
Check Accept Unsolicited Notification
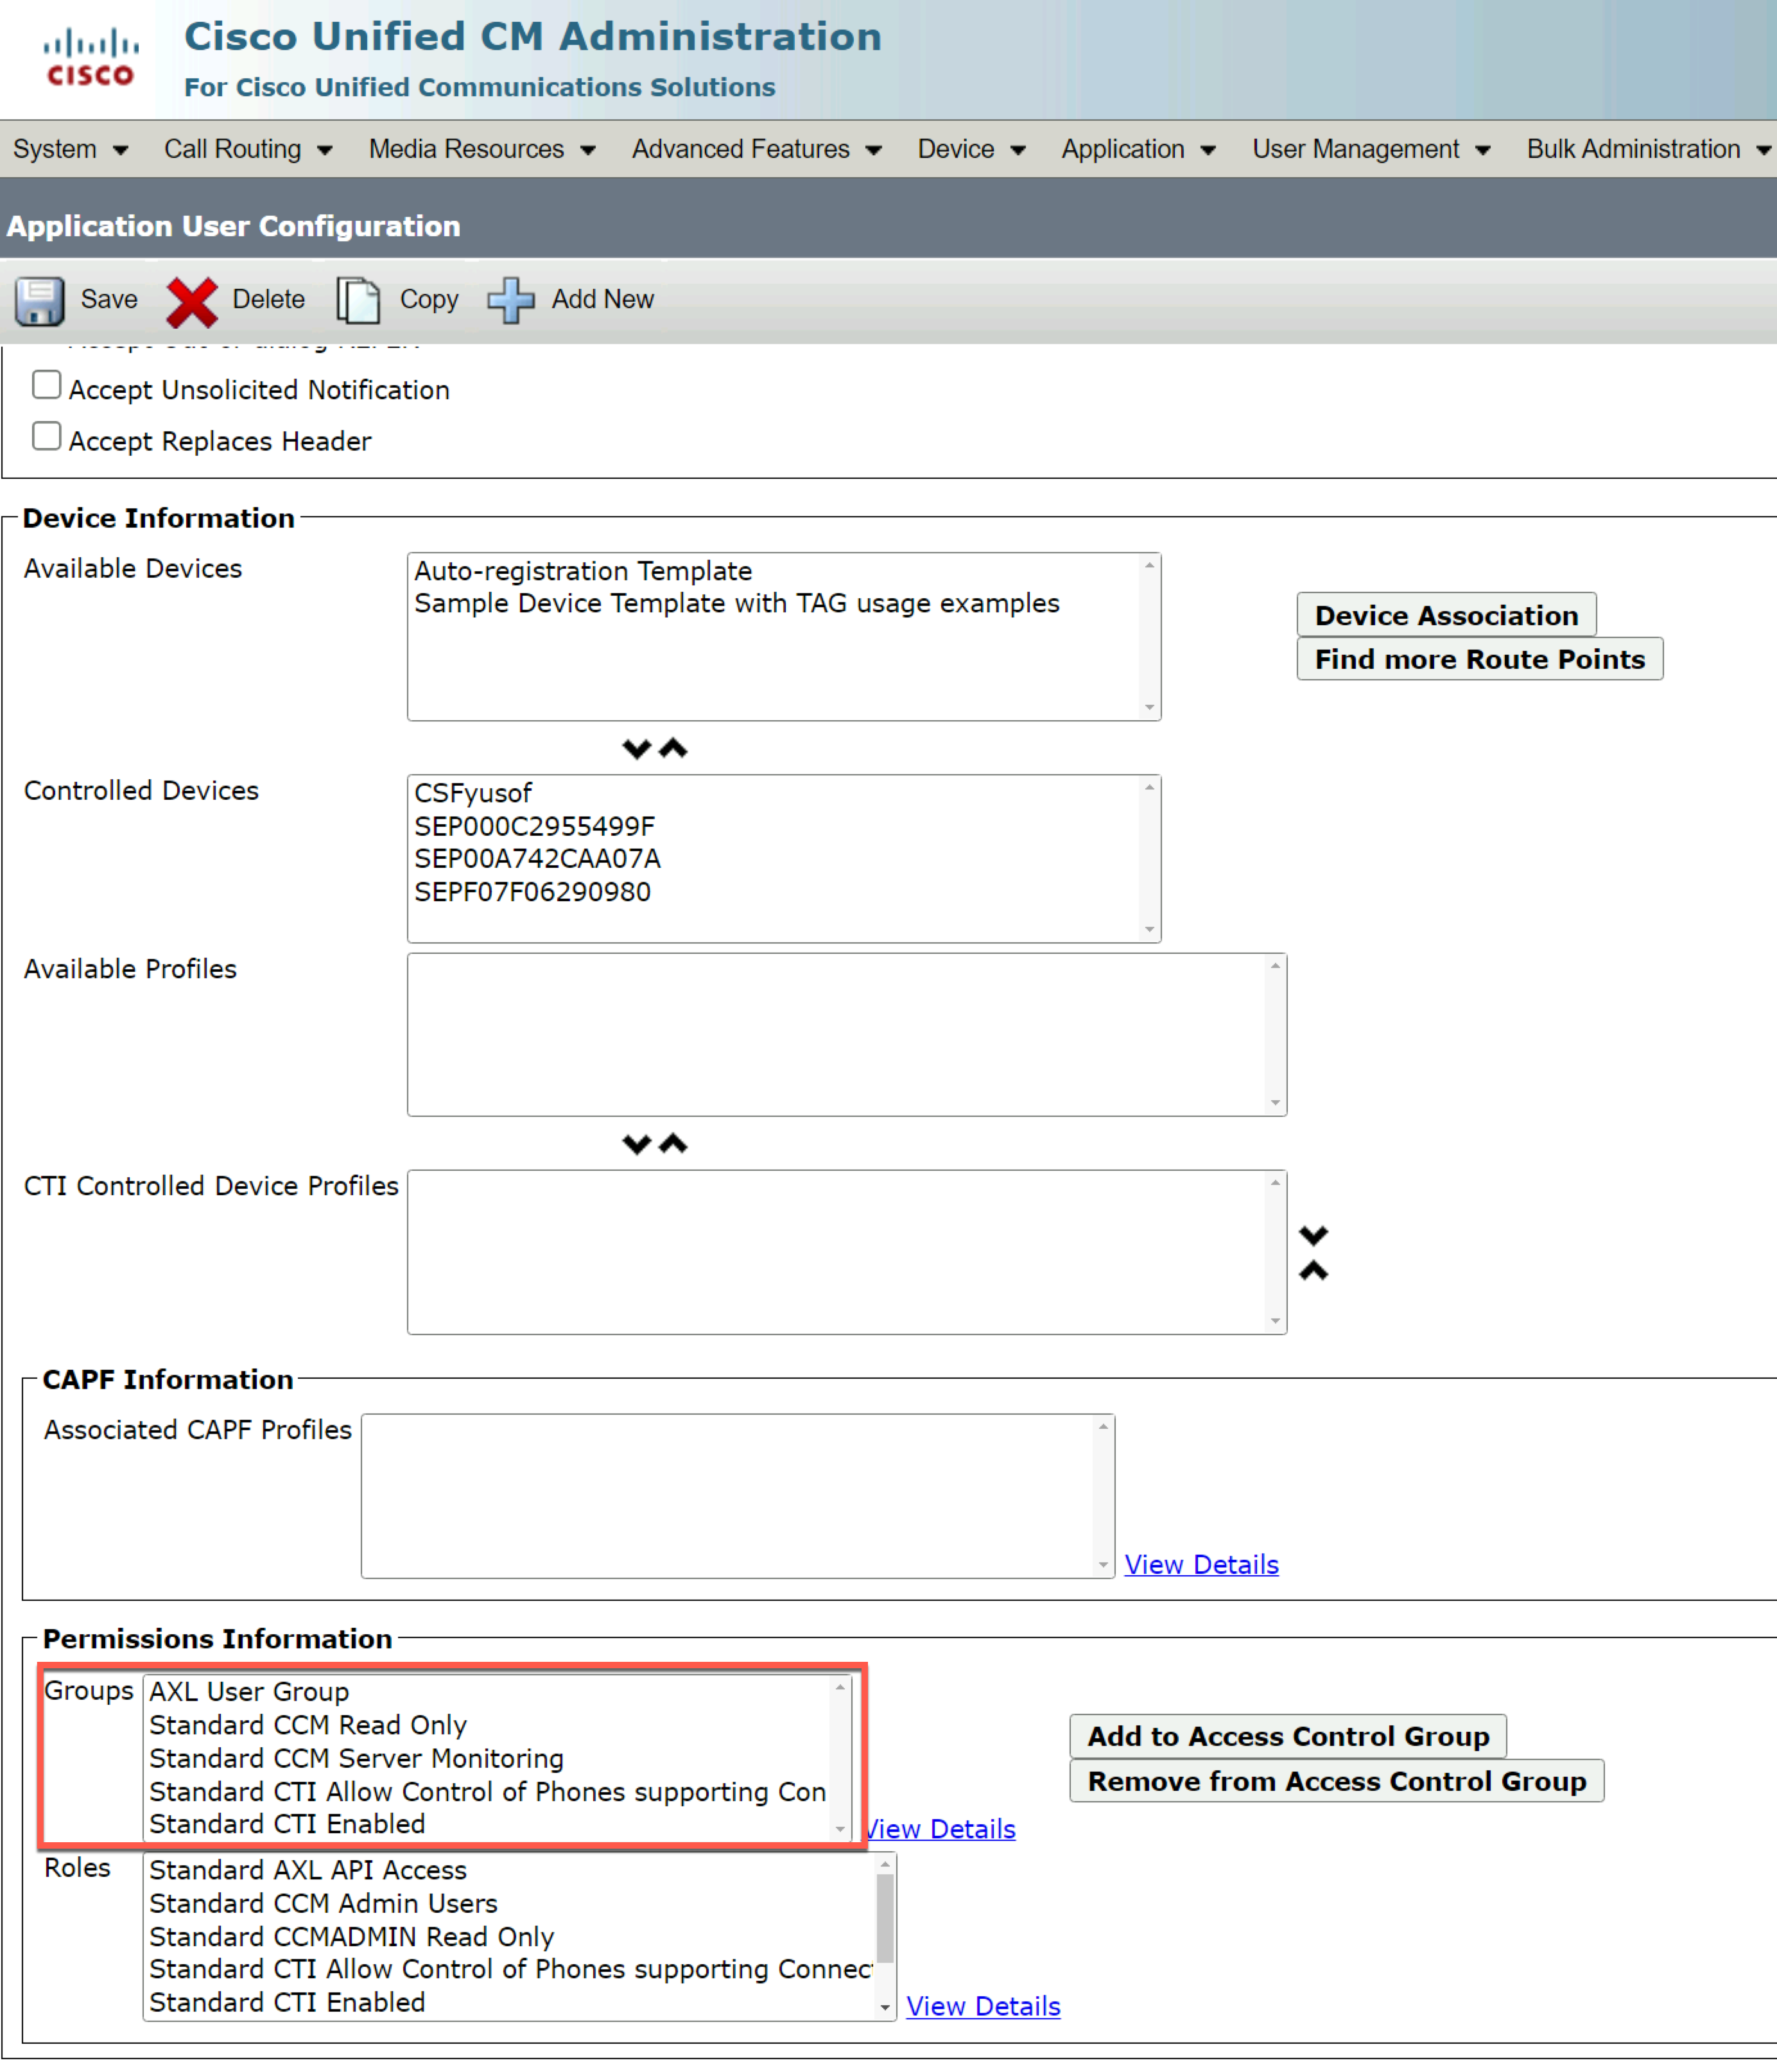[46, 385]
